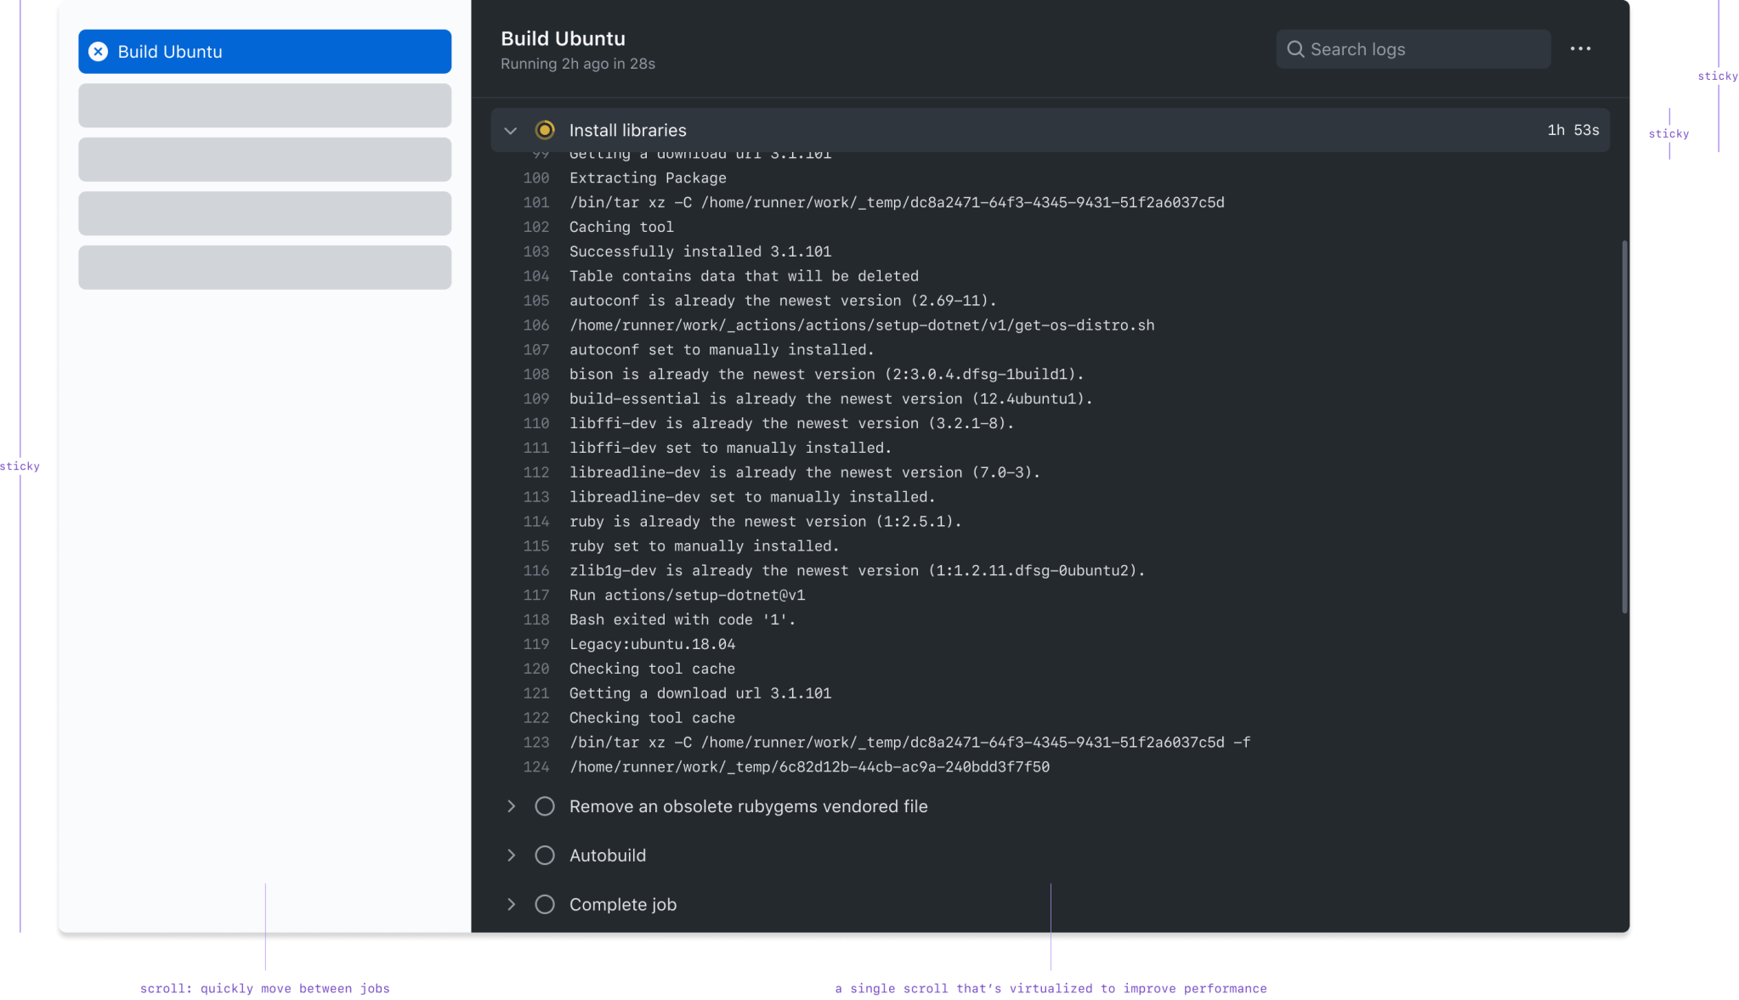
Task: Click the magnifying glass in the search field
Action: (1294, 49)
